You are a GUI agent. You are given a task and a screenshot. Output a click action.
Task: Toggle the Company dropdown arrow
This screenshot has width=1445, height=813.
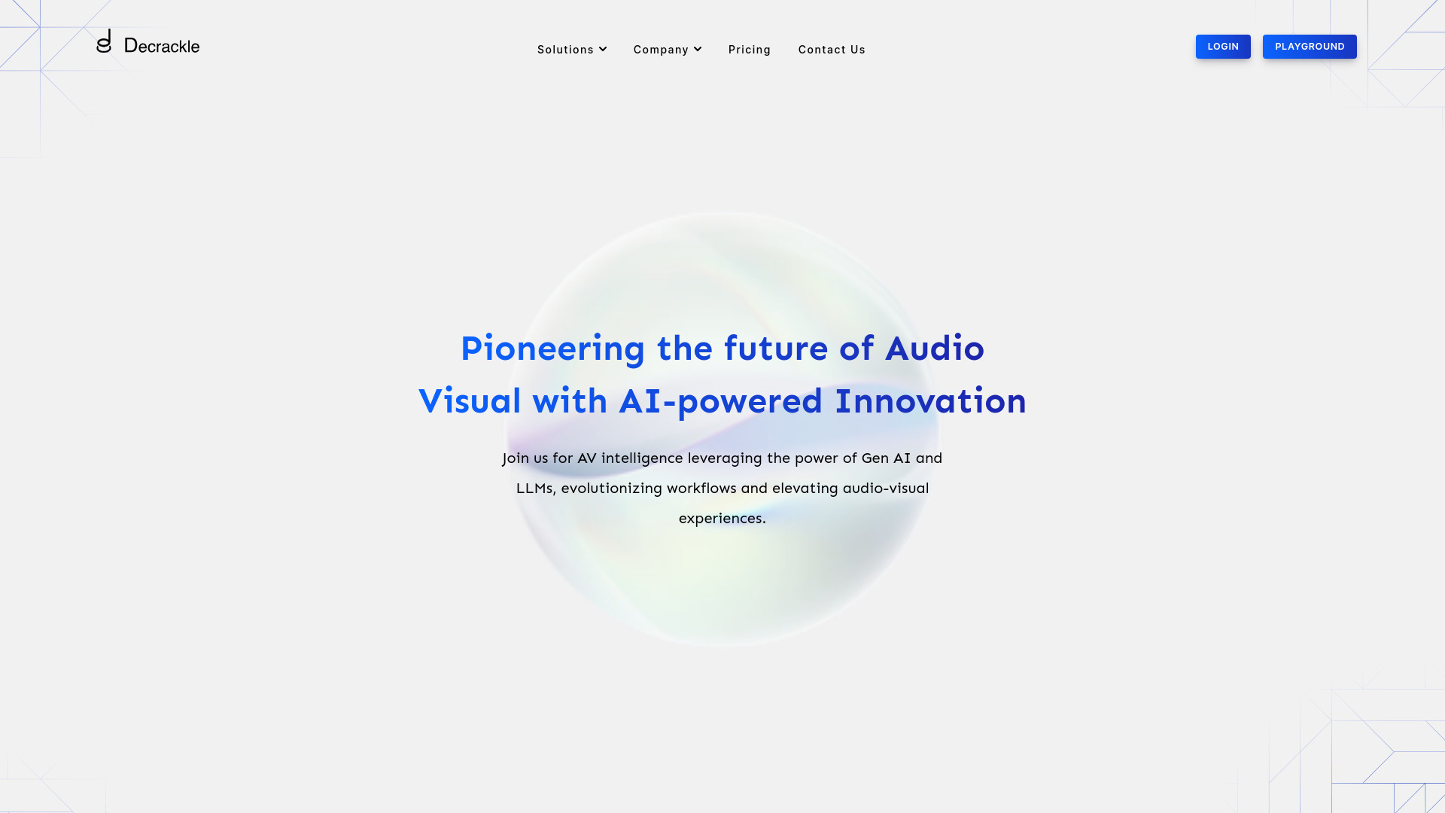697,49
